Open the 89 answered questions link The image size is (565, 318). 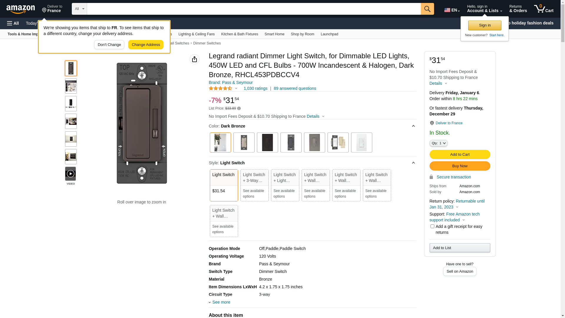pyautogui.click(x=295, y=88)
